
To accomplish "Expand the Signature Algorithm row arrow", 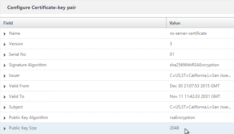I will pyautogui.click(x=5, y=65).
